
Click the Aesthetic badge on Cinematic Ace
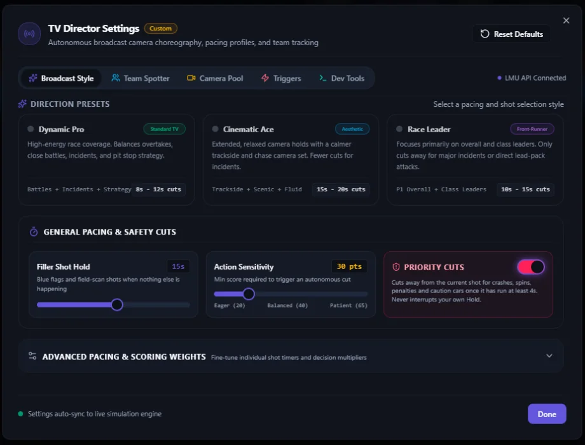(x=352, y=129)
